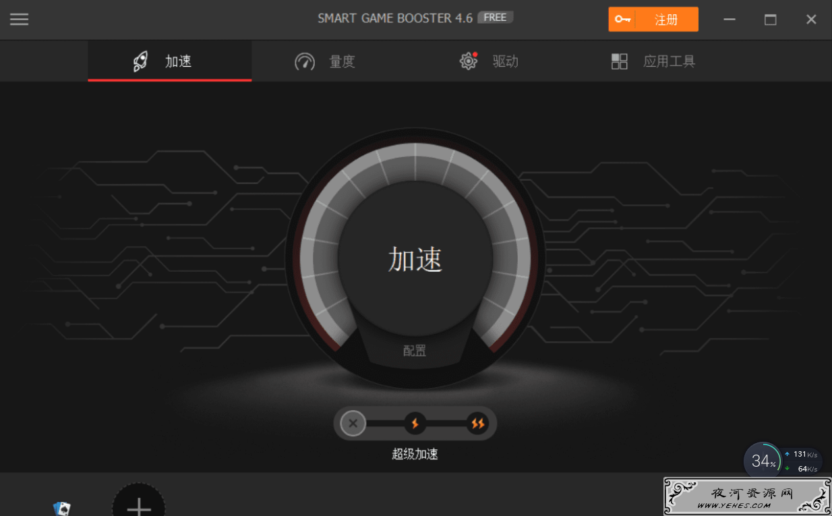This screenshot has width=832, height=516.
Task: Click the orange 注册 register button
Action: [653, 20]
